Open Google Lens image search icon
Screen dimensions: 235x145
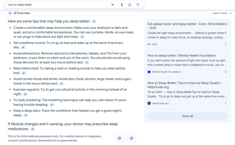pyautogui.click(x=130, y=5)
